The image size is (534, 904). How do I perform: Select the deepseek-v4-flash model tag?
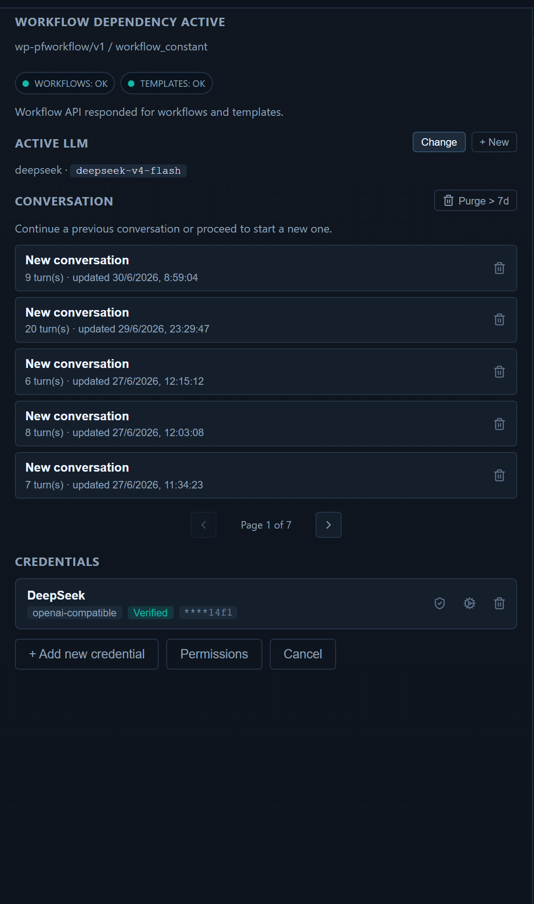128,171
